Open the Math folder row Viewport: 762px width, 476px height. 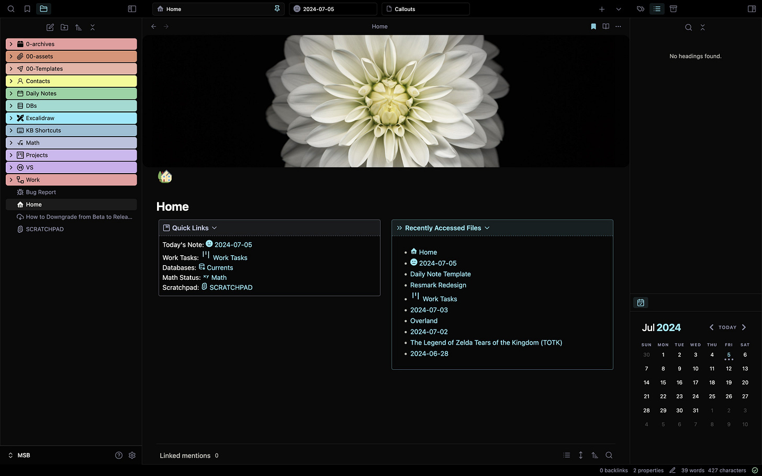(x=71, y=143)
